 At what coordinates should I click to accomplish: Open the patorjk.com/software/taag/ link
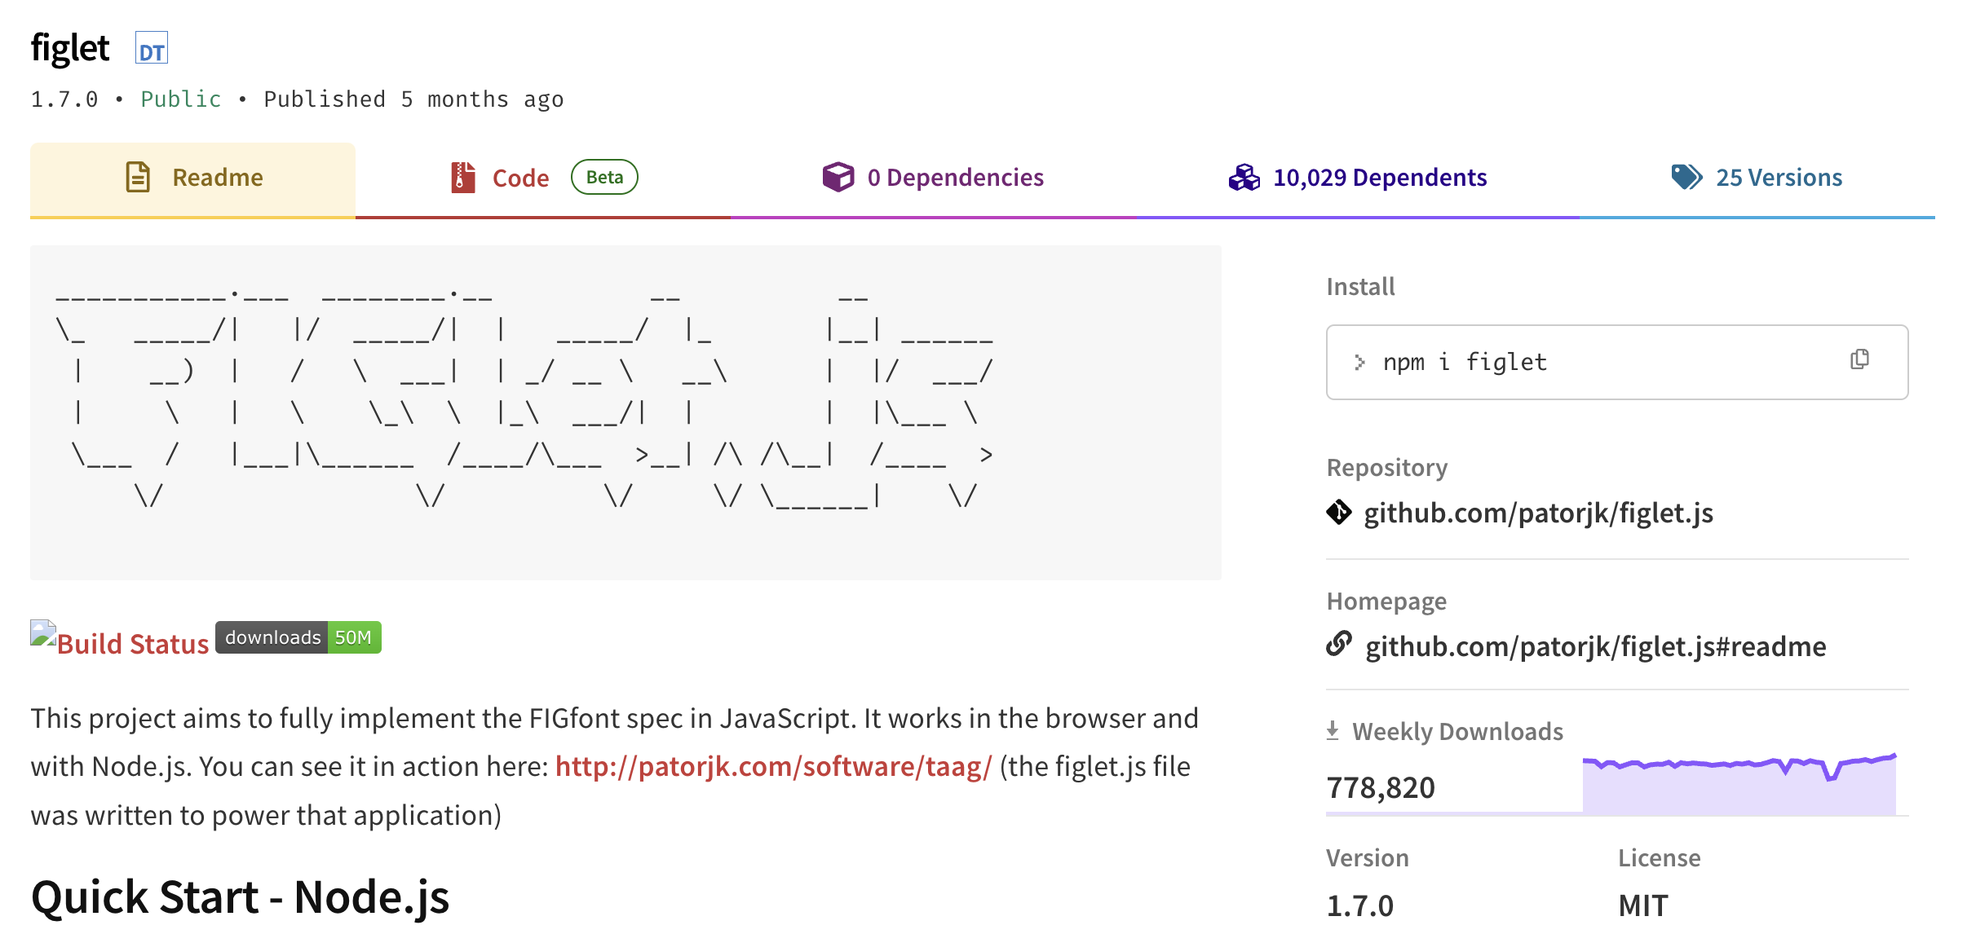tap(773, 766)
